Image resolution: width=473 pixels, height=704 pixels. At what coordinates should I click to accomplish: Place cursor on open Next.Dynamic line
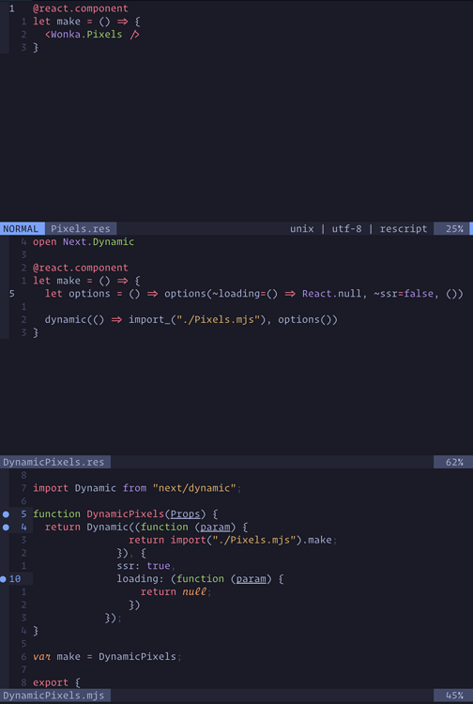point(84,242)
